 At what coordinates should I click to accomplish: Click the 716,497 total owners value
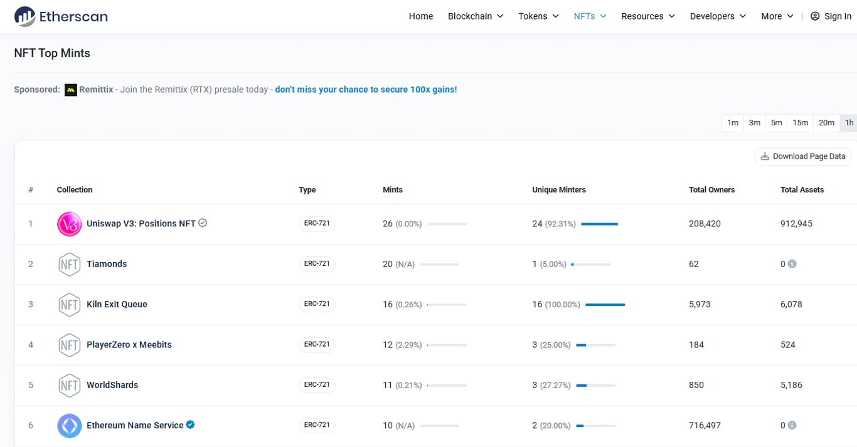tap(705, 426)
